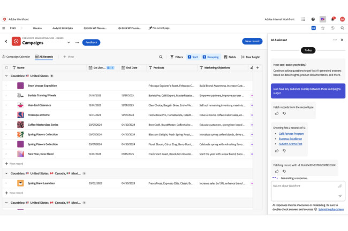Open the Fields menu

230,57
